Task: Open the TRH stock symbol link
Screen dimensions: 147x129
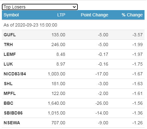Action: tap(8, 44)
